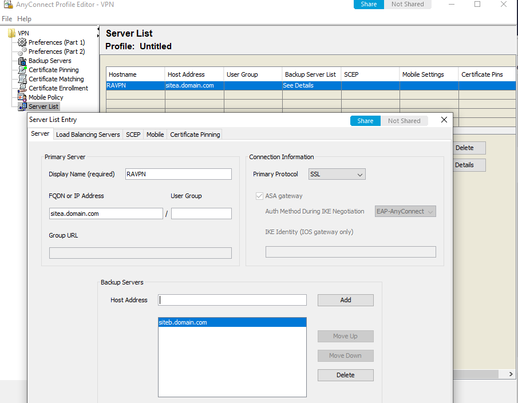Switch to the Certificate Pinning tab
This screenshot has width=518, height=403.
pyautogui.click(x=195, y=135)
